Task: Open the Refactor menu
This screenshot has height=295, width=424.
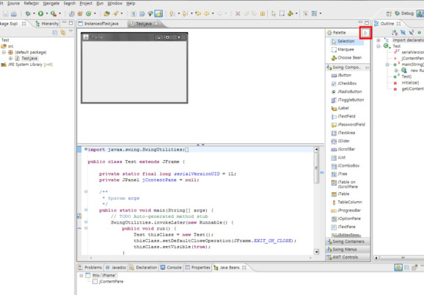Action: pyautogui.click(x=32, y=3)
